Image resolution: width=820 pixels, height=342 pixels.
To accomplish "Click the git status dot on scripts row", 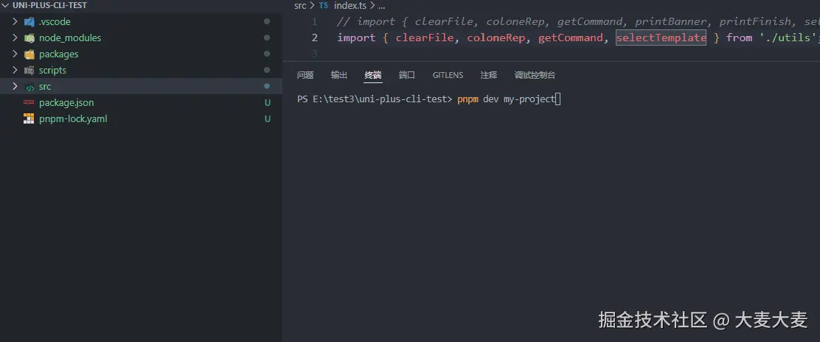I will 267,70.
